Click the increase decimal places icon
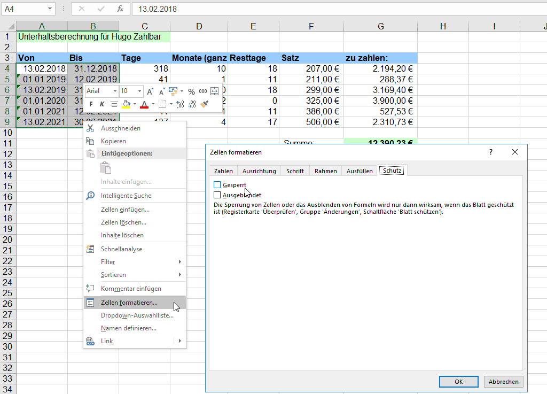The height and width of the screenshot is (394, 547). (x=180, y=104)
